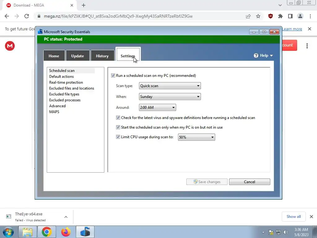
Task: Close the Chrome downloads bar
Action: coord(311,217)
